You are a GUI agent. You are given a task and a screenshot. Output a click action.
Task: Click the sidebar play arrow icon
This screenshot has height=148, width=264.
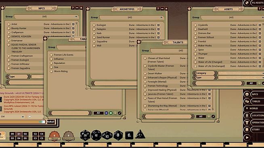[x=247, y=137]
